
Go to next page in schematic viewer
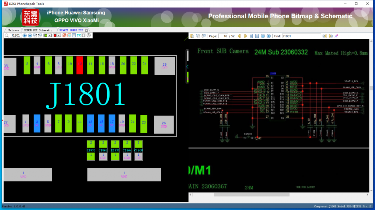tap(245, 36)
